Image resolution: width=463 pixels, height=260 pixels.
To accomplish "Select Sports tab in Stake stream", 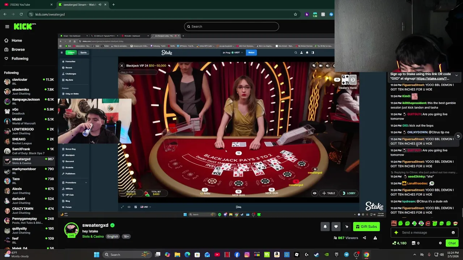I will point(84,53).
